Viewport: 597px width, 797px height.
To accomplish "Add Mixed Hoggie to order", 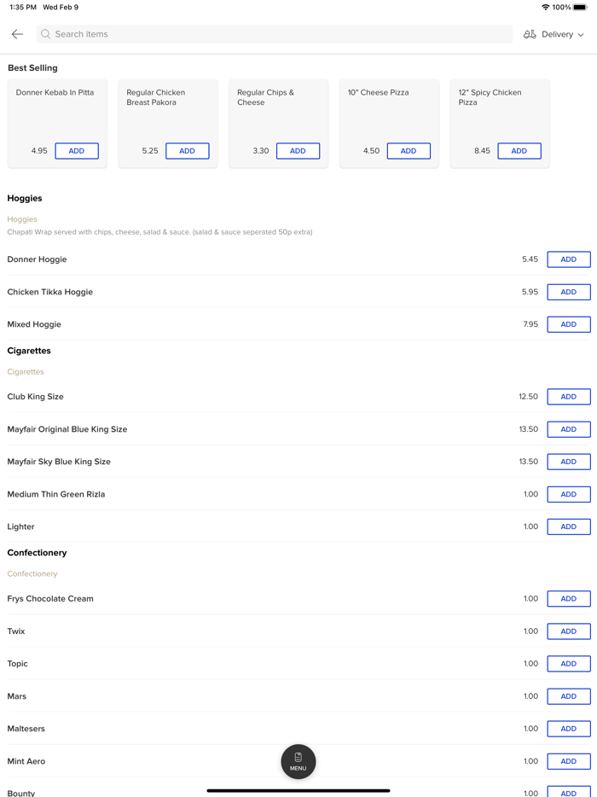I will click(568, 324).
